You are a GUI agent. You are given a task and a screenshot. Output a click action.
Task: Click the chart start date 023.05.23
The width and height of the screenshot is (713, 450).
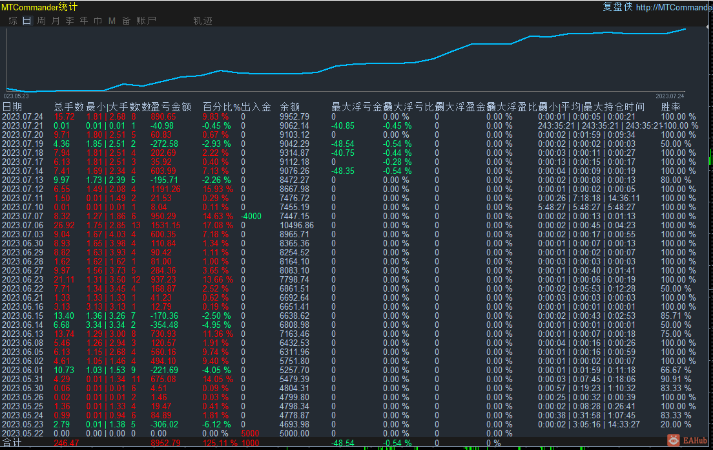pyautogui.click(x=16, y=96)
